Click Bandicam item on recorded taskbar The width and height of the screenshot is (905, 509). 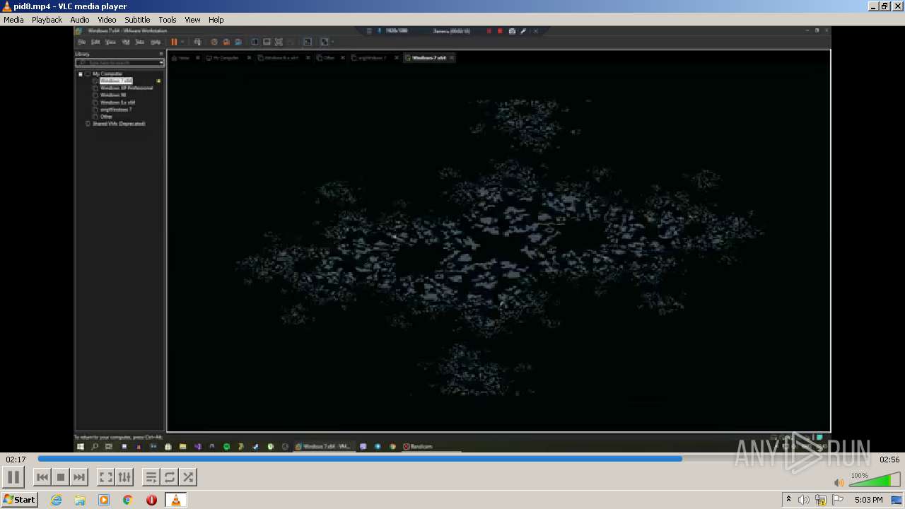click(x=417, y=447)
